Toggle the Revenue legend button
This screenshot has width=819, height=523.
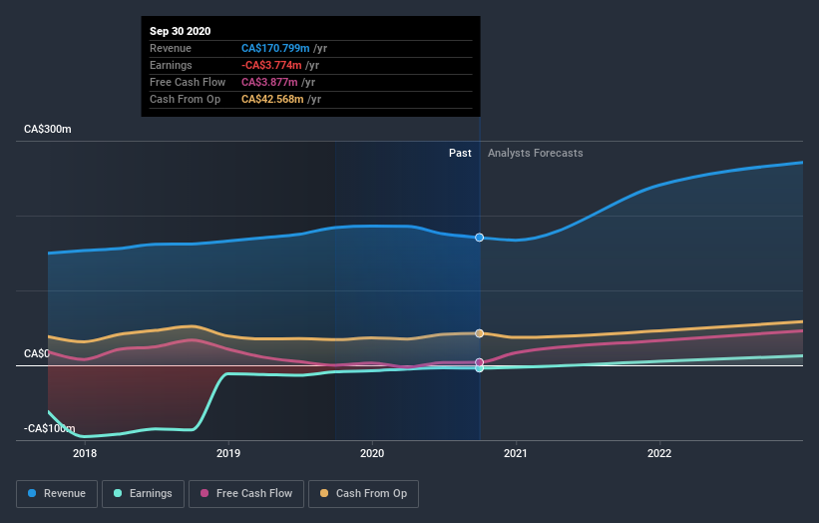pos(57,494)
